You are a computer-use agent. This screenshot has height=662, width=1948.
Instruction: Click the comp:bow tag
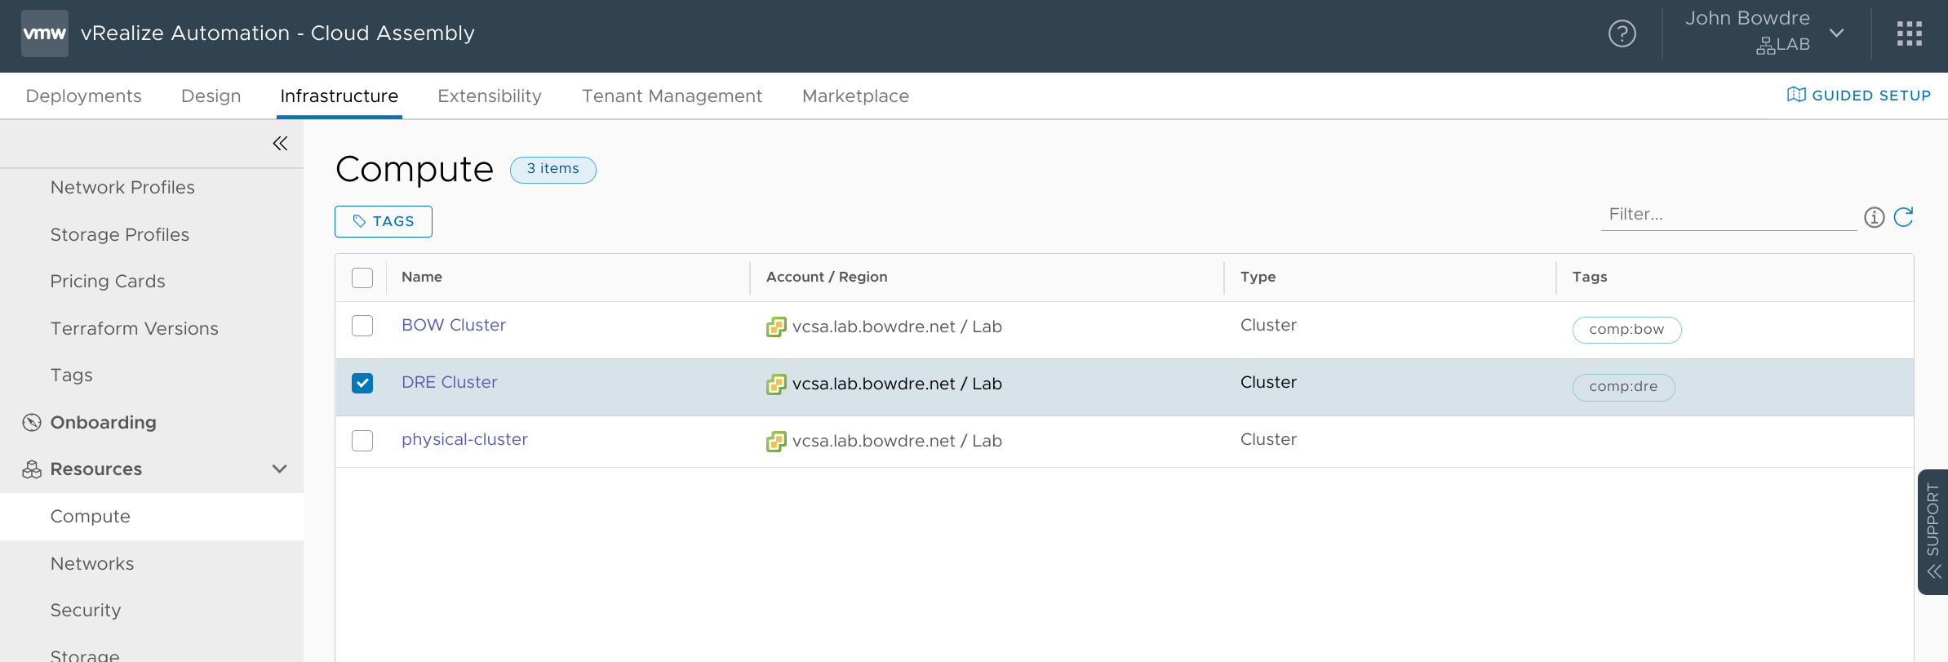tap(1626, 330)
